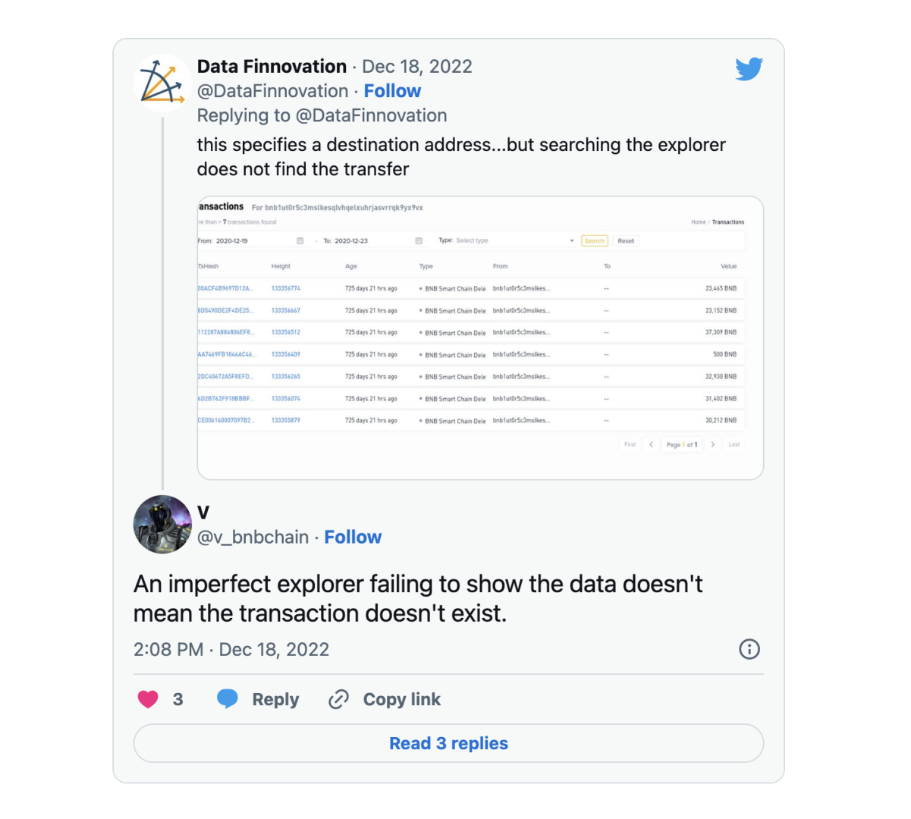Click the like count number 3
Viewport: 911px width, 819px height.
point(178,699)
